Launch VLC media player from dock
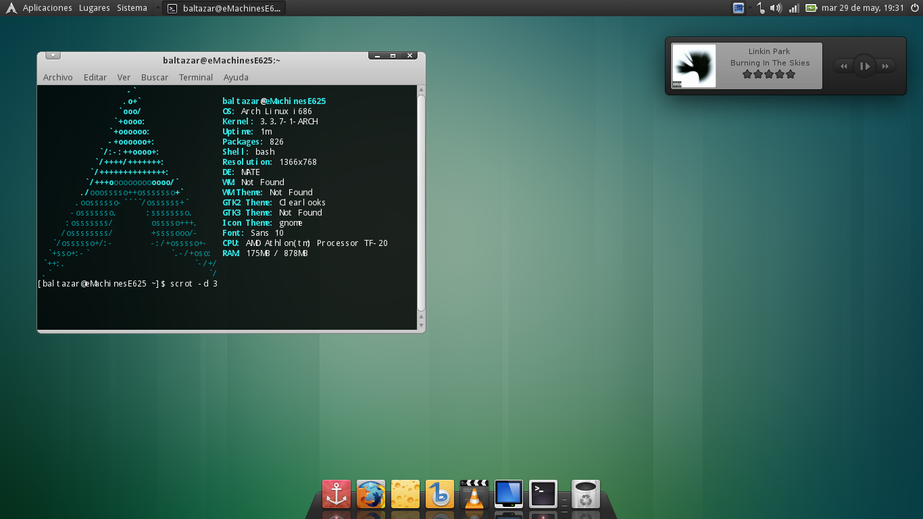The height and width of the screenshot is (519, 923). click(x=474, y=494)
